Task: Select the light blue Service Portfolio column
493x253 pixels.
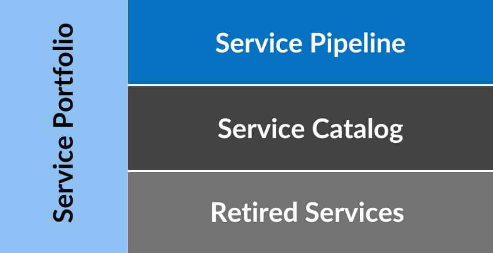Action: click(x=64, y=126)
